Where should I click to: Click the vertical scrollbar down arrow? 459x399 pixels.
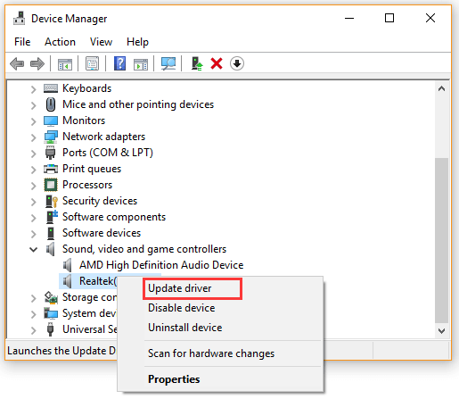441,330
